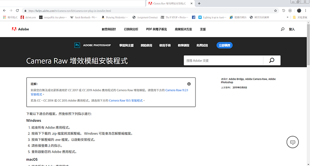Open the Picturing Modernity Amazon bookmark

click(x=114, y=17)
